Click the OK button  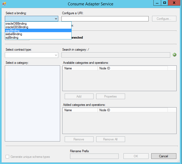[x=136, y=156]
